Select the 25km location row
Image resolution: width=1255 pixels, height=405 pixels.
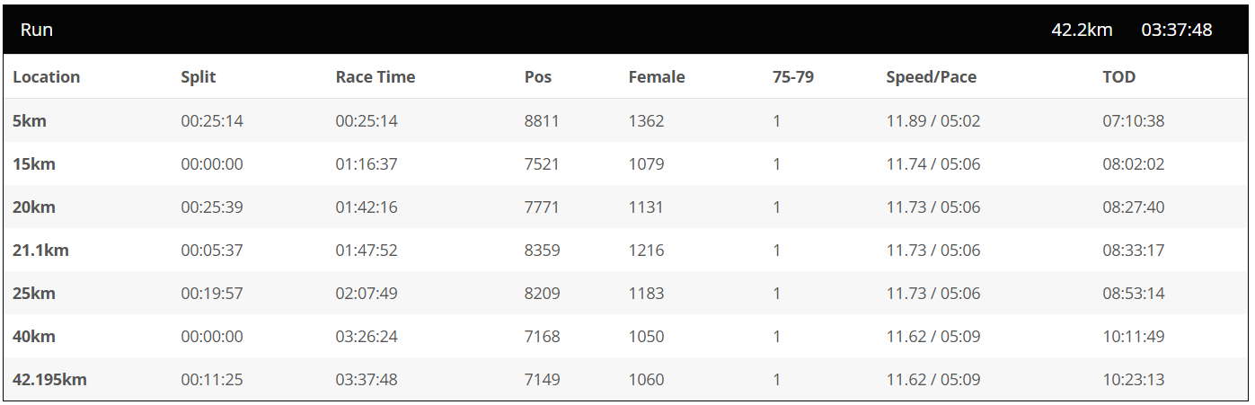click(34, 294)
